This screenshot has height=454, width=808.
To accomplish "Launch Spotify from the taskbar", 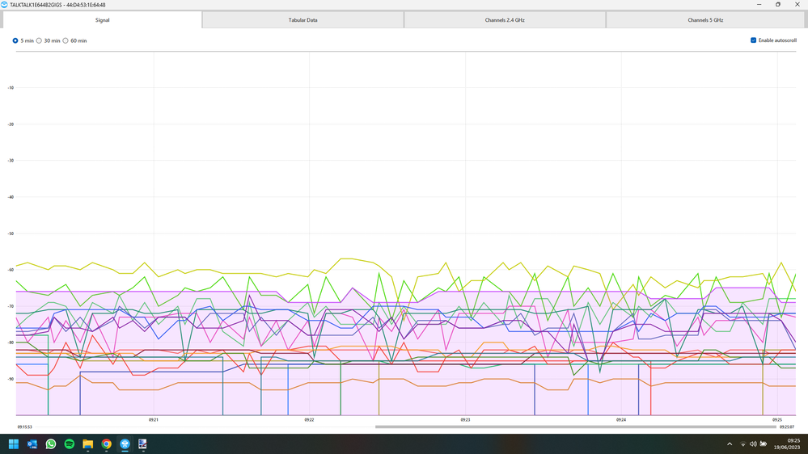I will [70, 443].
